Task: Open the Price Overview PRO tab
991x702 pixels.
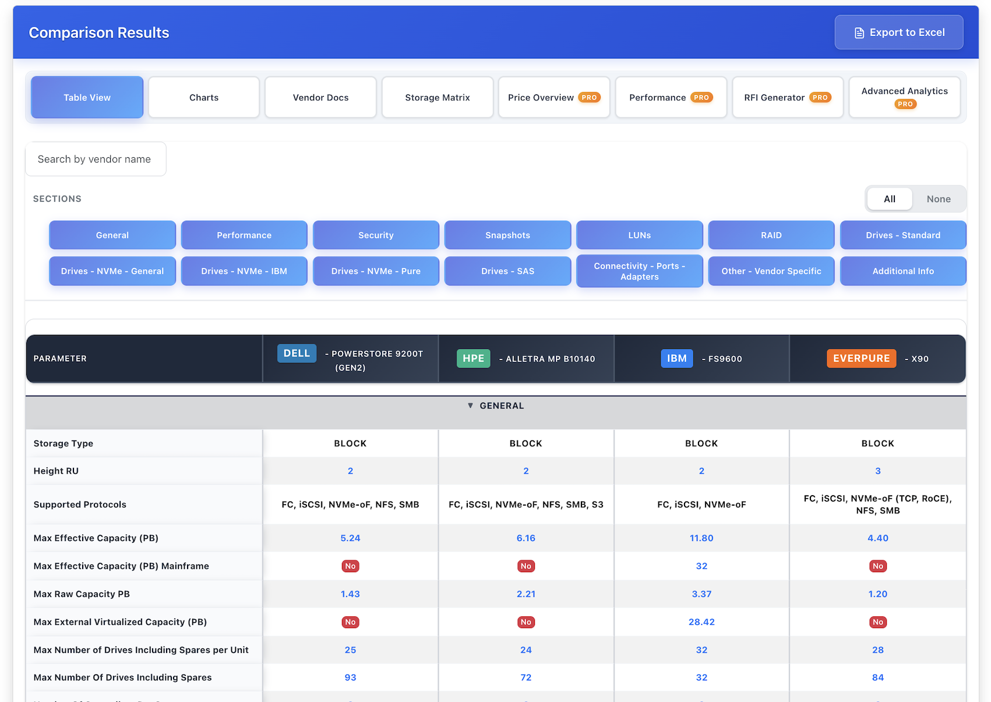Action: 554,97
